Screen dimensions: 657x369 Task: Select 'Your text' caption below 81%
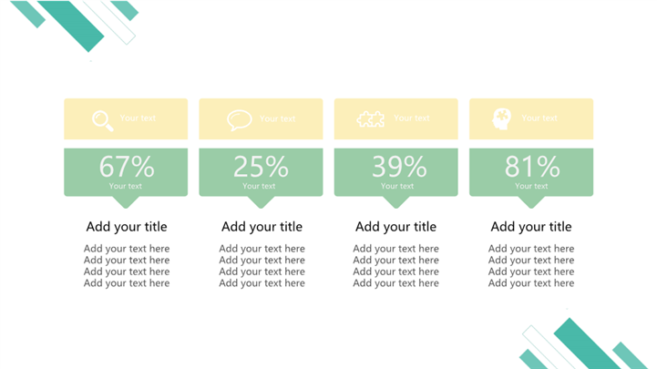pos(531,186)
